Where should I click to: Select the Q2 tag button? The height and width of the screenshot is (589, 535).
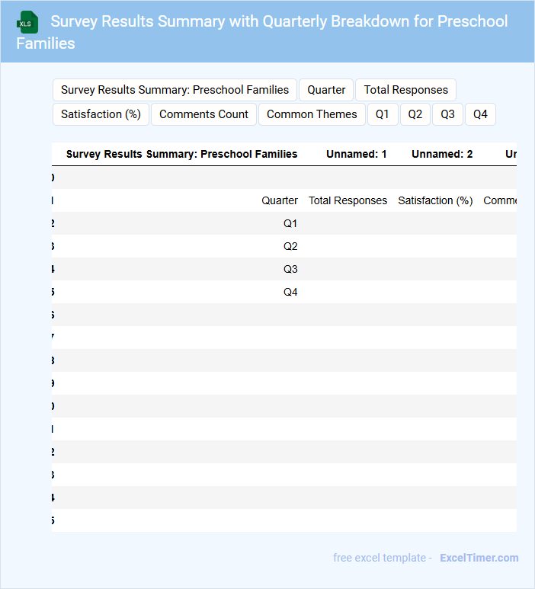[415, 114]
